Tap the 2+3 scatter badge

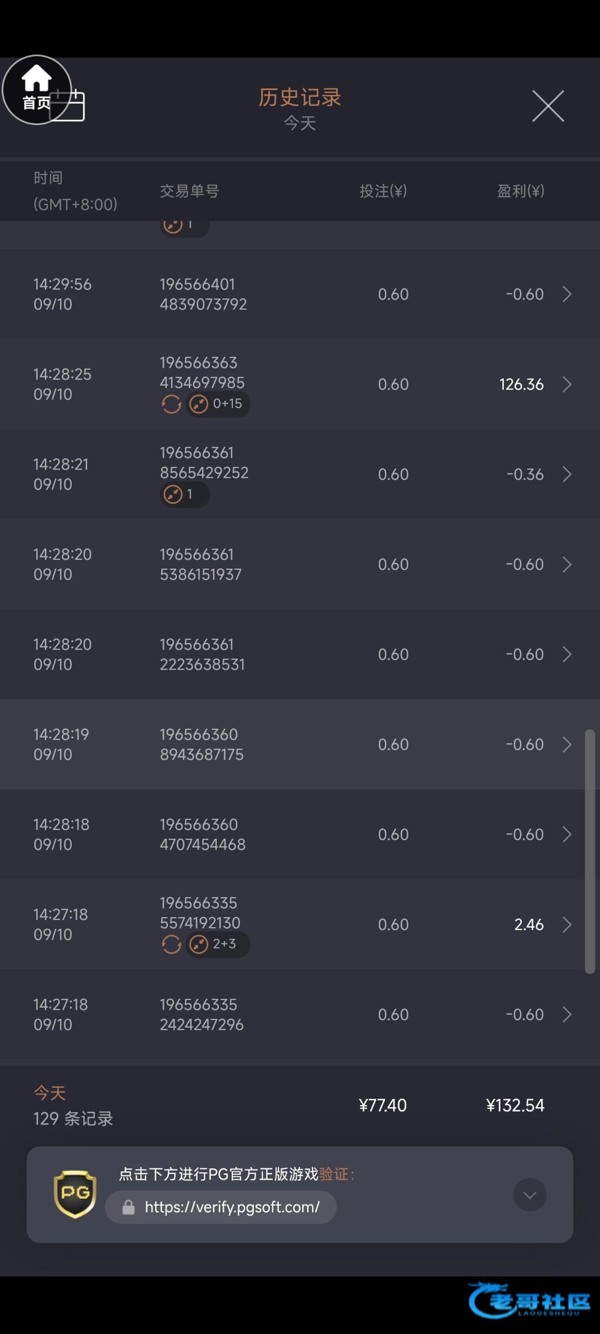[x=218, y=944]
